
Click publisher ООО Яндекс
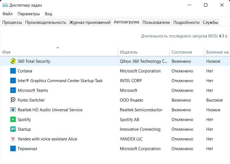coord(131,100)
